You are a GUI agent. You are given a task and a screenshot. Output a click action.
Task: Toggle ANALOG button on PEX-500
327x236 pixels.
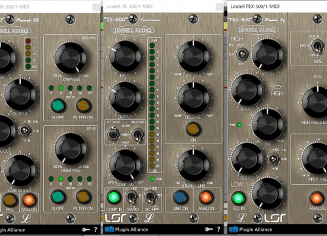pos(317,199)
